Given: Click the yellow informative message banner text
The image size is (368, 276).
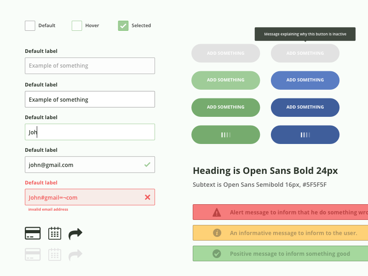Looking at the screenshot, I should [293, 233].
